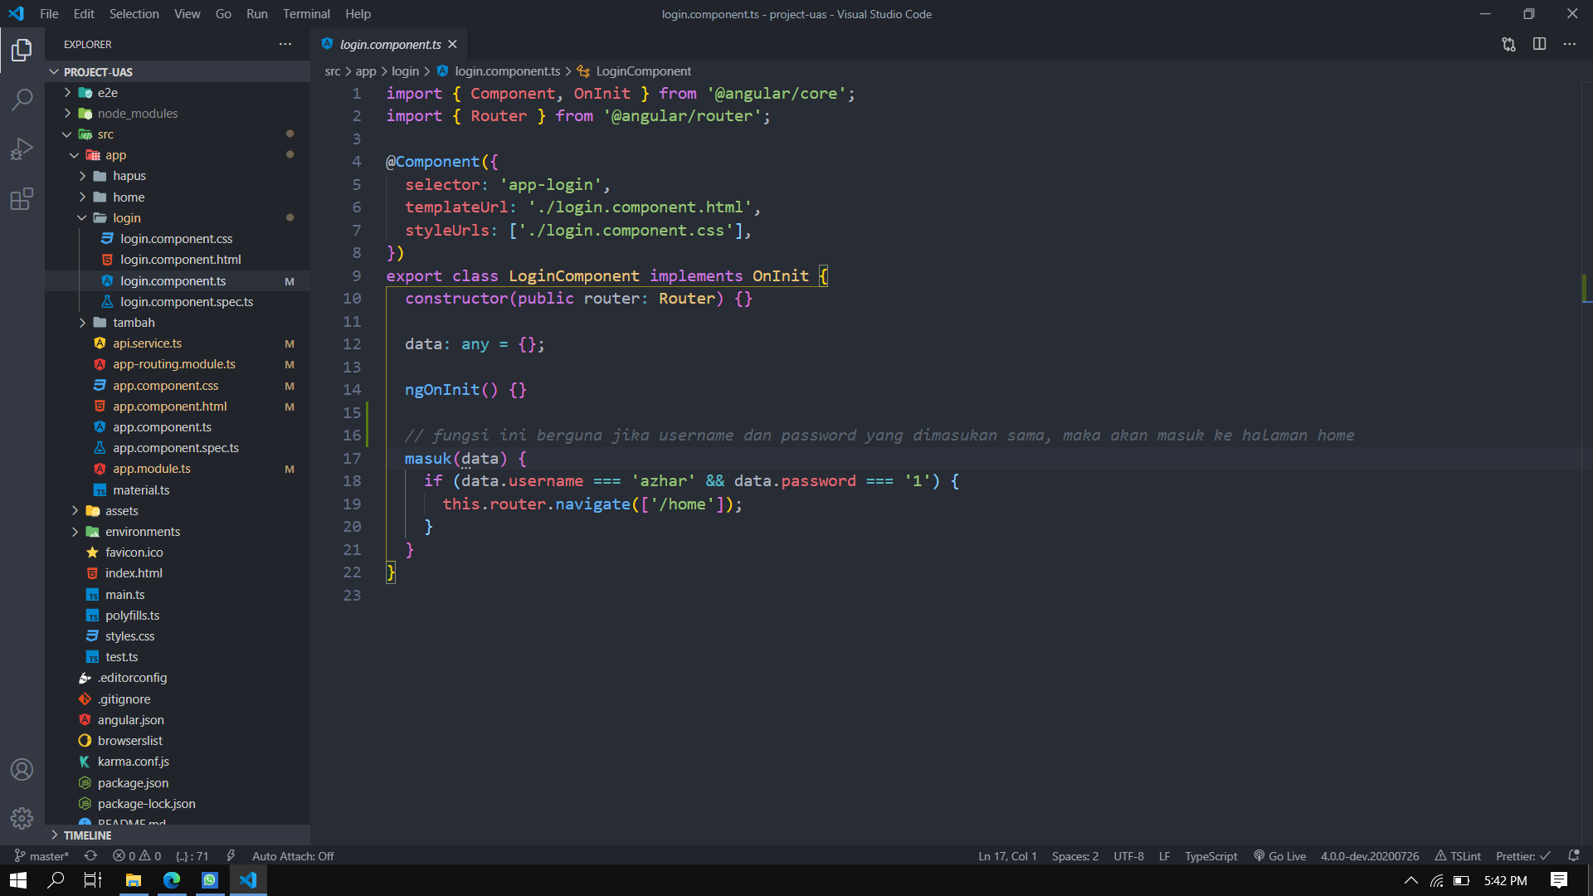
Task: Expand the tambah folder
Action: [134, 323]
